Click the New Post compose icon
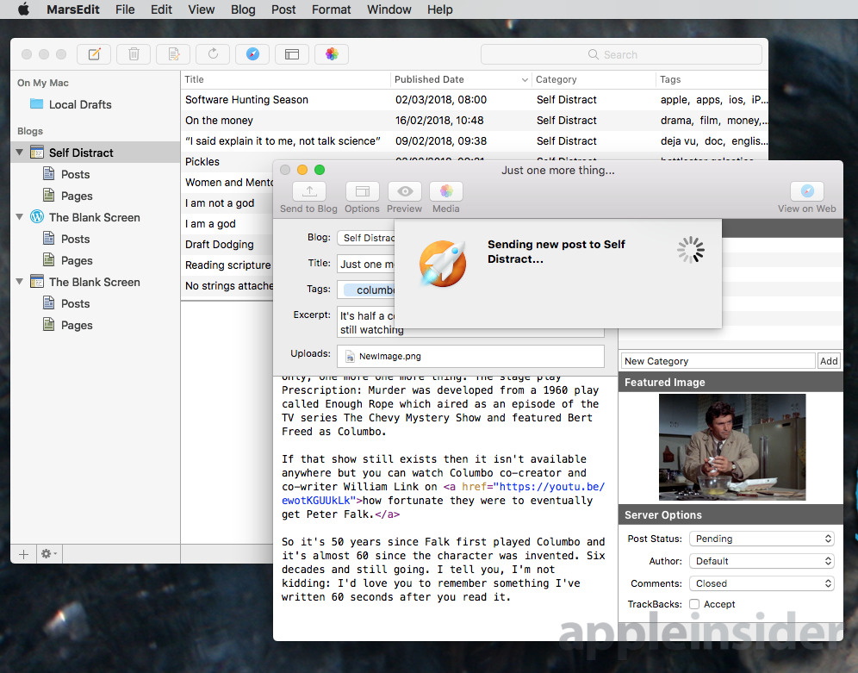This screenshot has width=858, height=673. click(94, 54)
